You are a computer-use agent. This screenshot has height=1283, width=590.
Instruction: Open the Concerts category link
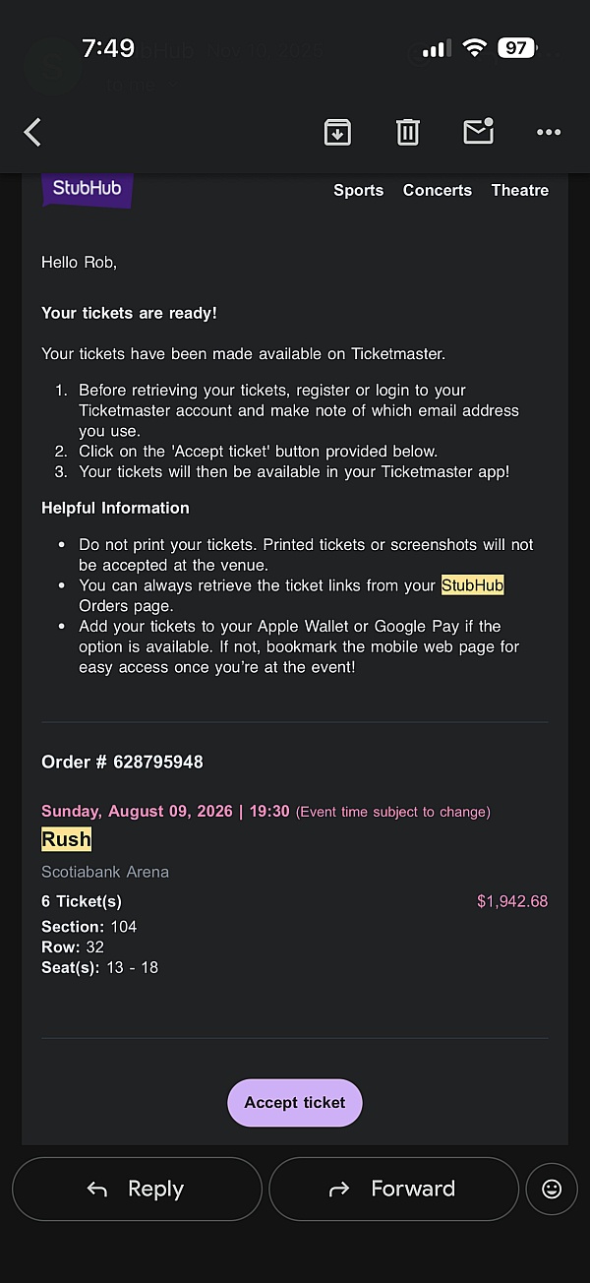(x=437, y=190)
